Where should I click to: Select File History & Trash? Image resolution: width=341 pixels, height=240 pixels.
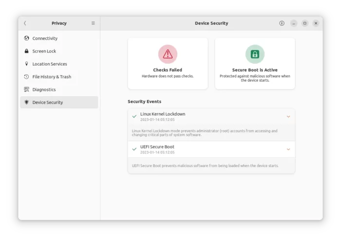(x=59, y=77)
